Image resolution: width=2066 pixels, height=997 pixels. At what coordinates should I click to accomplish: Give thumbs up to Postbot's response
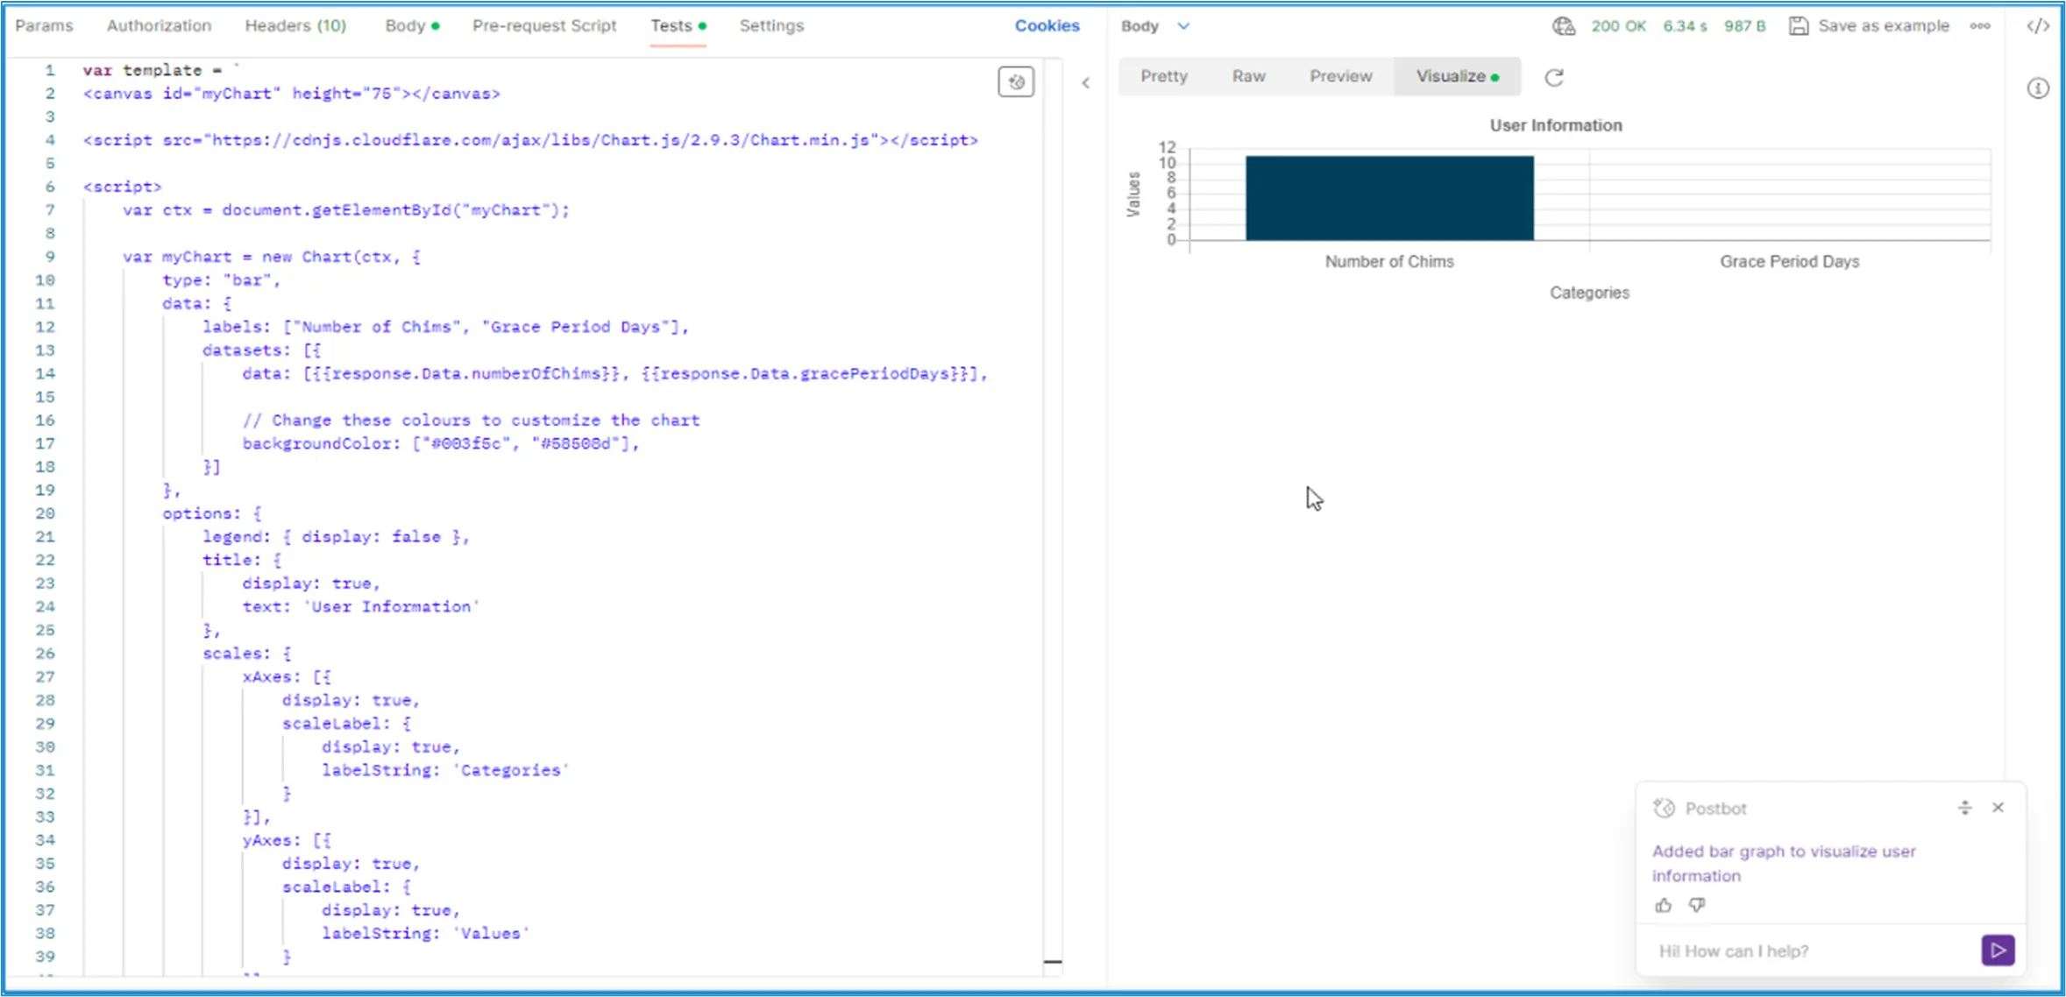[x=1663, y=905]
